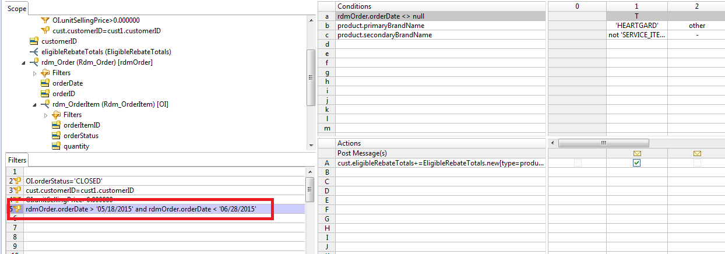Toggle action A checkbox in column 2
Image resolution: width=725 pixels, height=254 pixels.
pyautogui.click(x=696, y=163)
